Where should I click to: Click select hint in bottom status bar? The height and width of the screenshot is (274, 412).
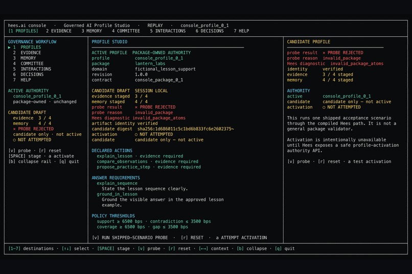[76, 248]
